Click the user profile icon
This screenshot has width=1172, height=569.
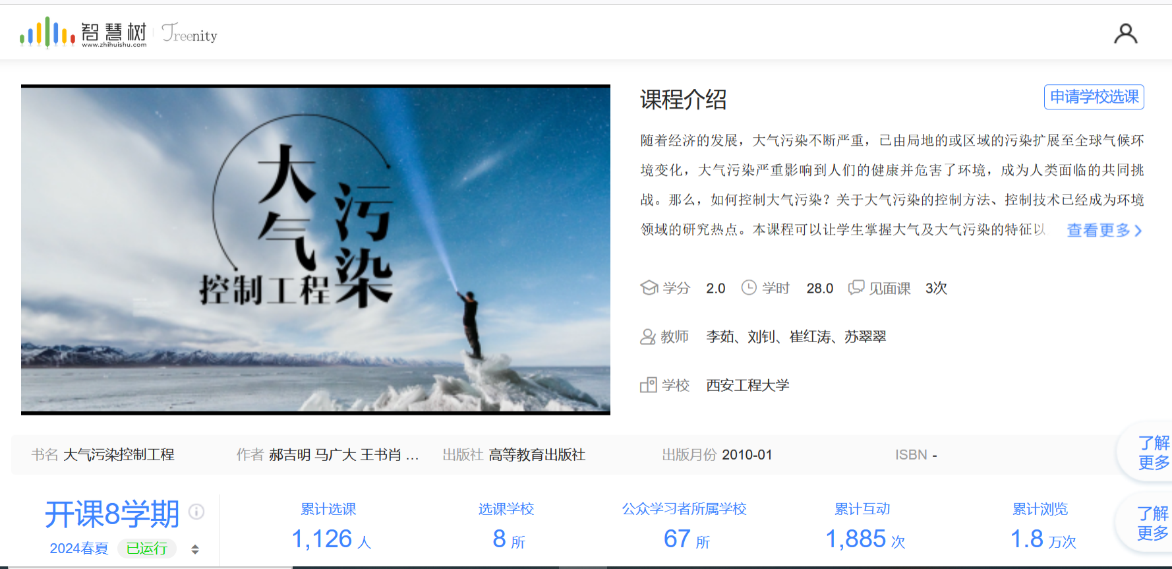pos(1125,34)
